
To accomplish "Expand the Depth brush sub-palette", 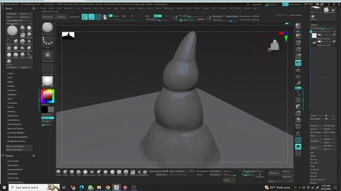I will (10, 82).
